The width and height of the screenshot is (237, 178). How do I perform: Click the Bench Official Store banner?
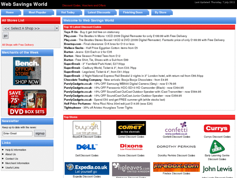[x=27, y=71]
